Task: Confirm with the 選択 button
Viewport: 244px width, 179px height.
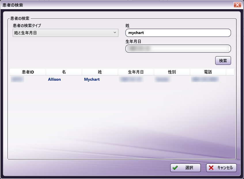Action: point(186,168)
